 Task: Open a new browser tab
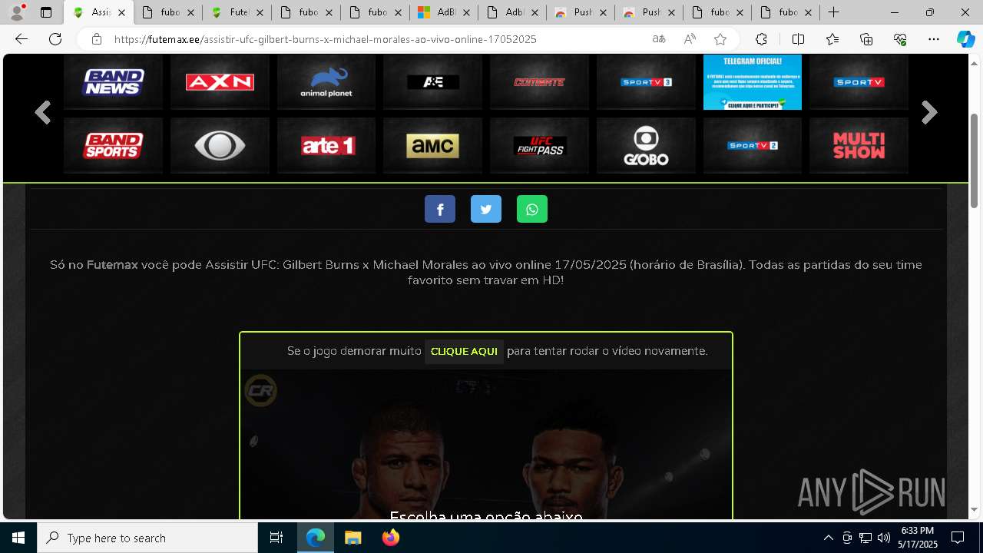833,12
